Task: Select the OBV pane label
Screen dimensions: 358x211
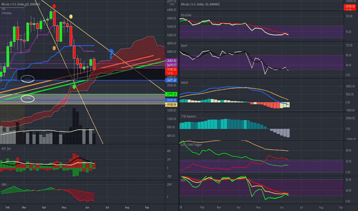Action: [x=4, y=185]
